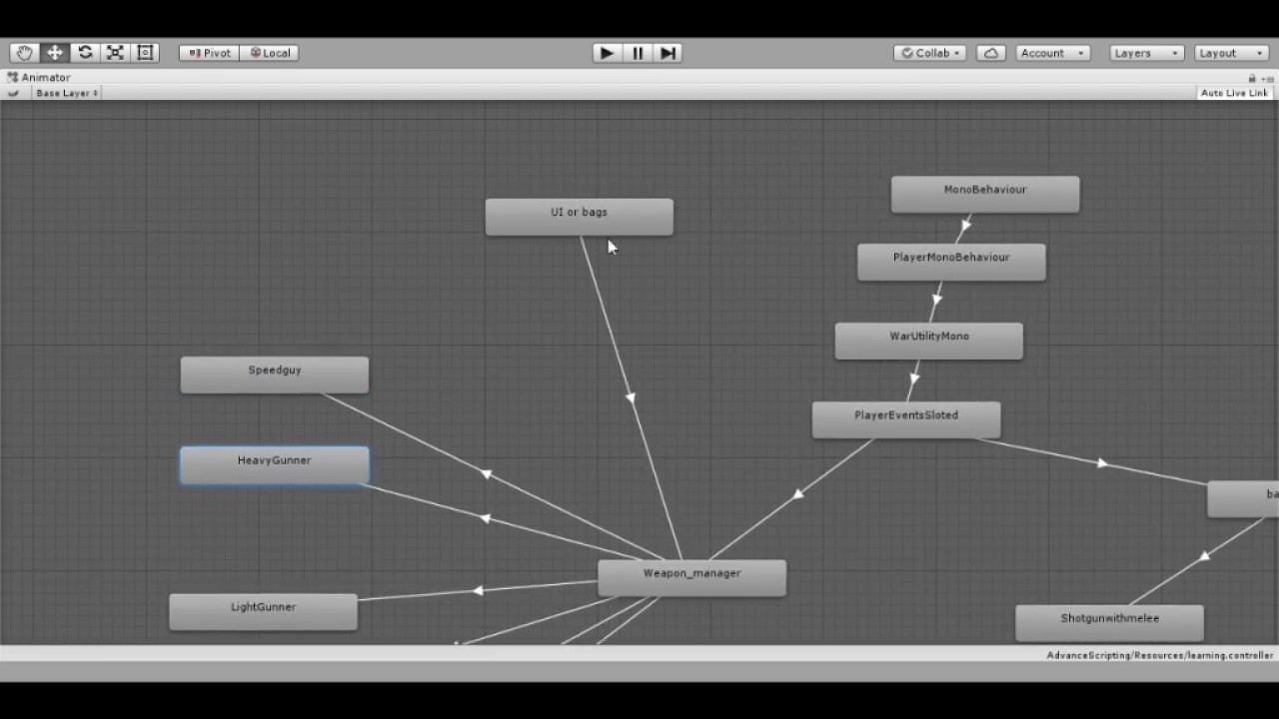Select the Move tool
Image resolution: width=1279 pixels, height=719 pixels.
(55, 53)
